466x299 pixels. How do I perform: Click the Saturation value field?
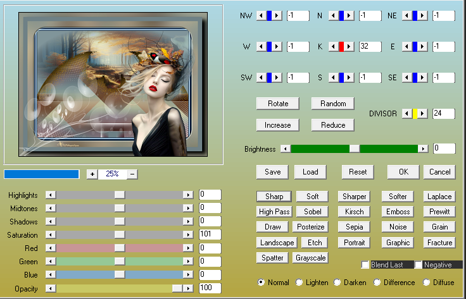(x=210, y=235)
